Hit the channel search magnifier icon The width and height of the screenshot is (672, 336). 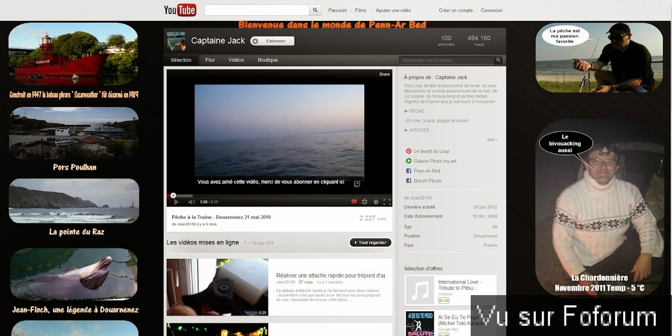click(498, 60)
